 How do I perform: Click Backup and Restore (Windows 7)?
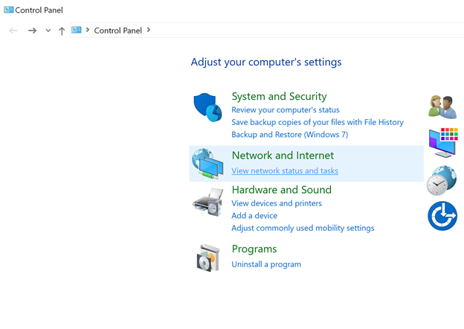coord(290,135)
